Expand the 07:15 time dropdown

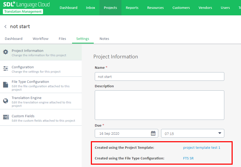pos(220,133)
